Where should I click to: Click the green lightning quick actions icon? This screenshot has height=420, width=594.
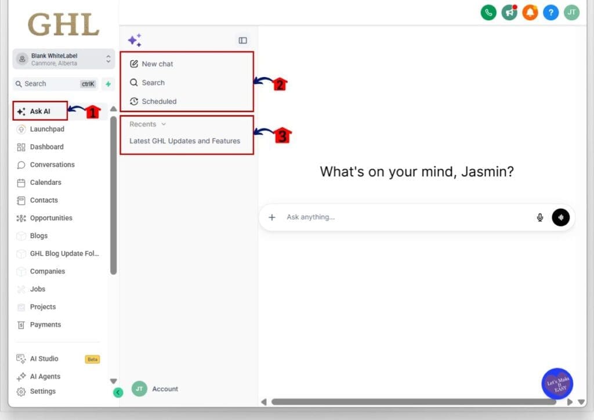[108, 84]
